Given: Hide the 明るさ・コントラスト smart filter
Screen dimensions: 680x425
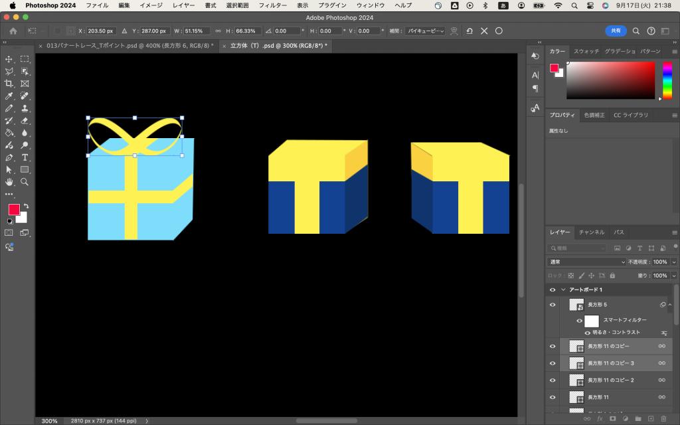Looking at the screenshot, I should tap(588, 333).
